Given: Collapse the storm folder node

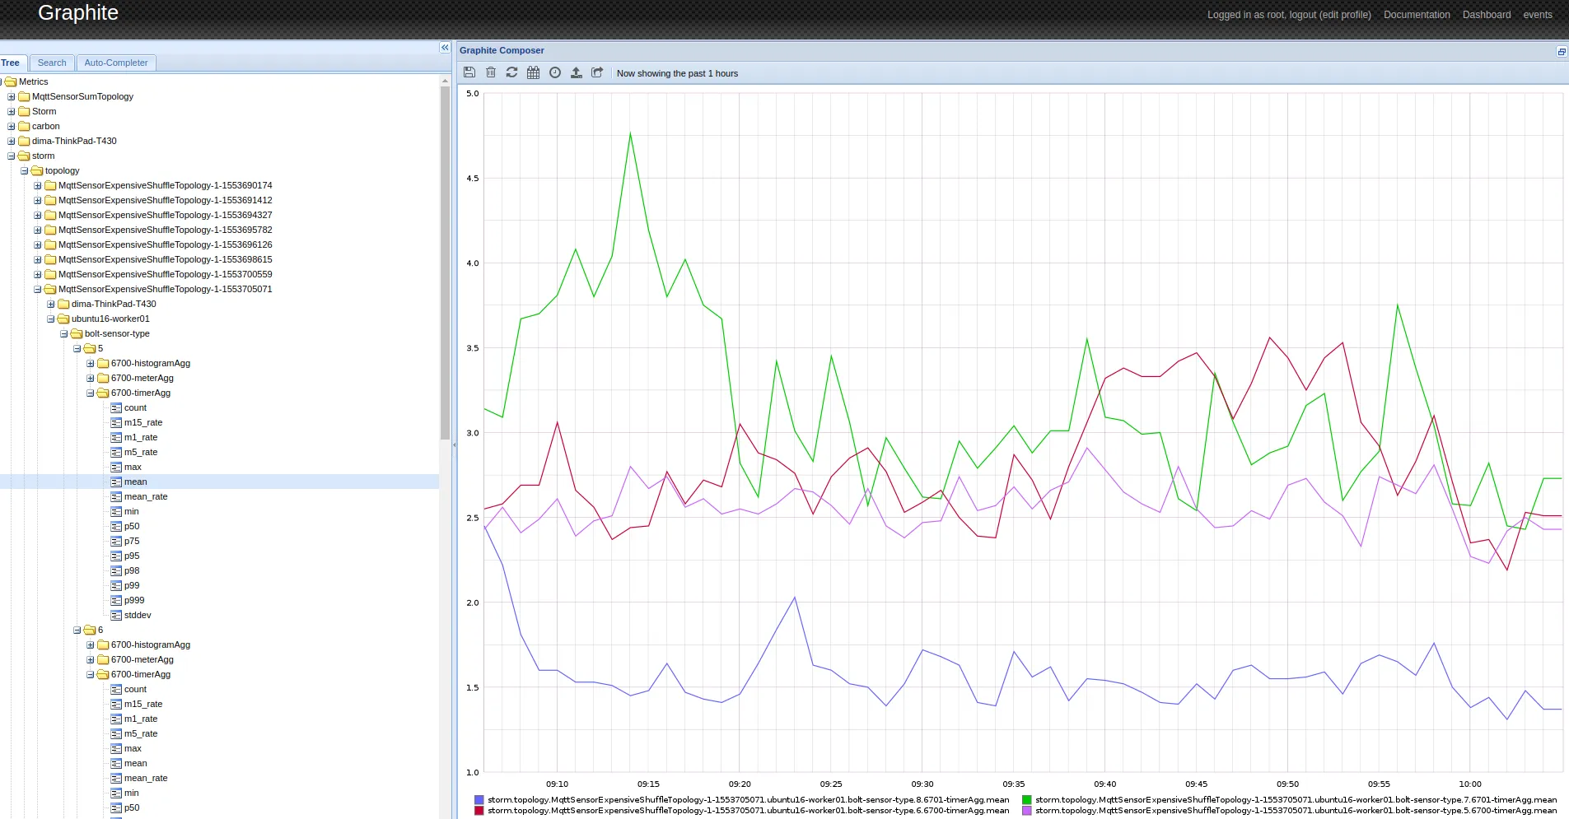Looking at the screenshot, I should pos(12,156).
